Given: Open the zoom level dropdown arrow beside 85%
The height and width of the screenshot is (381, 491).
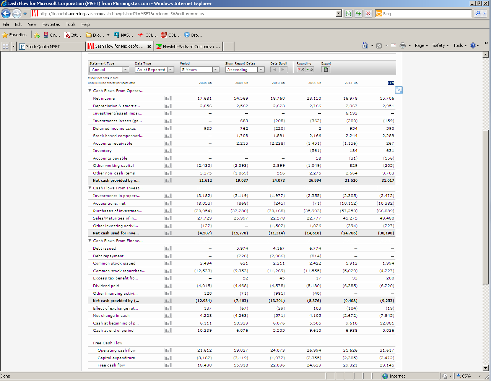Looking at the screenshot, I should [x=480, y=376].
